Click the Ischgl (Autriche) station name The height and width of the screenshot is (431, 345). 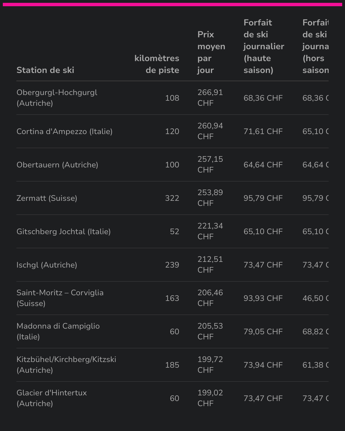point(47,265)
